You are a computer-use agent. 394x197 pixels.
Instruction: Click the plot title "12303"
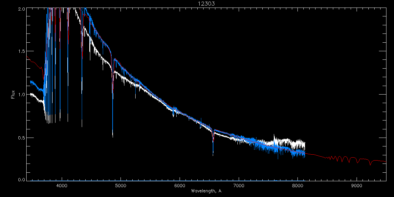pyautogui.click(x=206, y=4)
